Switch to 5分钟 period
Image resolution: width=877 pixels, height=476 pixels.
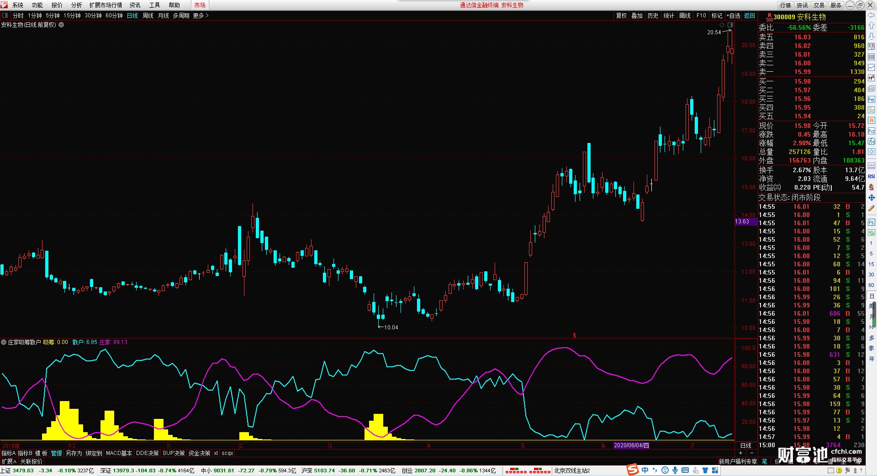[x=53, y=16]
